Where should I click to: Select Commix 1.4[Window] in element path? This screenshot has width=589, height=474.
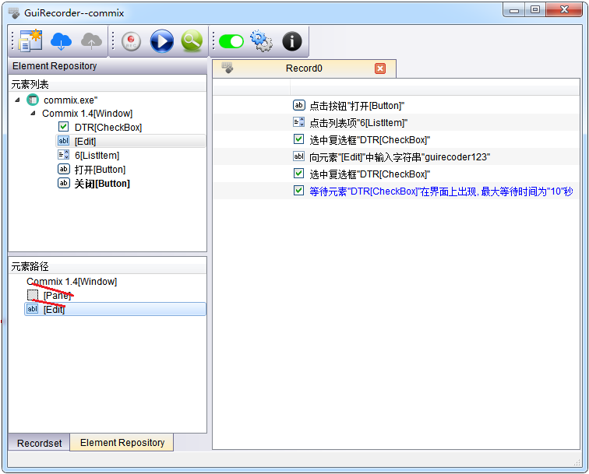72,282
